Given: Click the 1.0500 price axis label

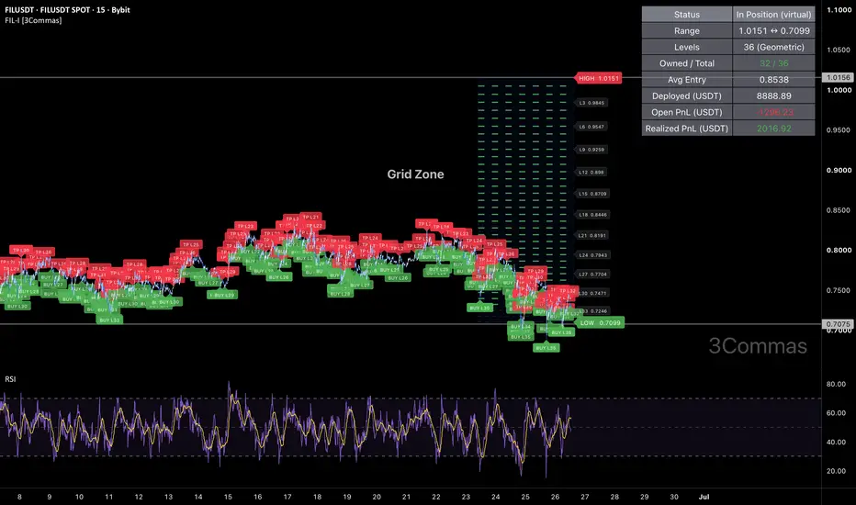Looking at the screenshot, I should pyautogui.click(x=839, y=50).
